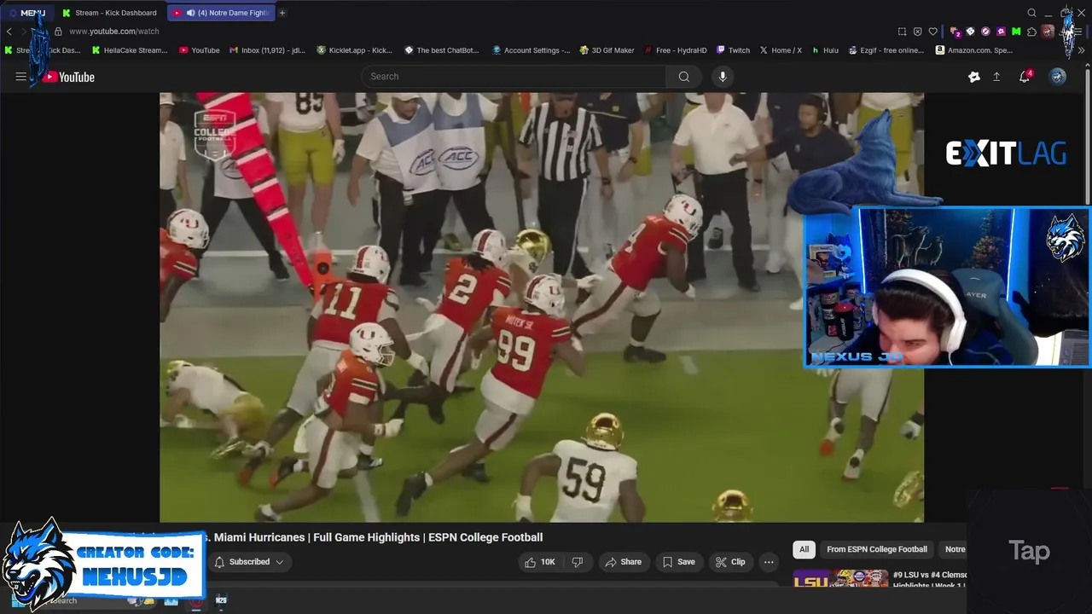This screenshot has width=1092, height=614.
Task: Open the Twitch bookmark
Action: [x=734, y=50]
